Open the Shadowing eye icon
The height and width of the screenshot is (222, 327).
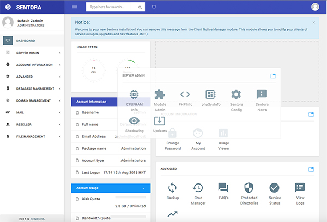(134, 120)
